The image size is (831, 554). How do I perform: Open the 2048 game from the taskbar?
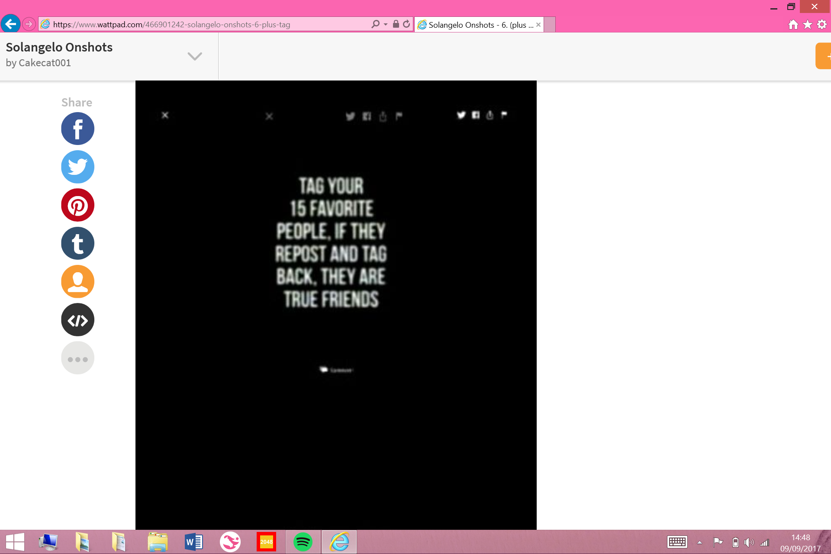[266, 542]
